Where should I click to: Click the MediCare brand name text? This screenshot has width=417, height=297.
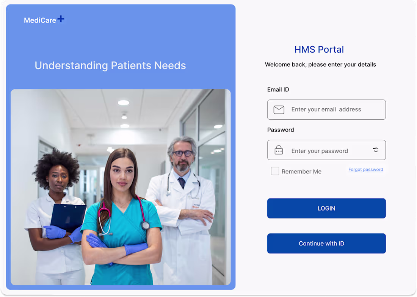click(40, 20)
